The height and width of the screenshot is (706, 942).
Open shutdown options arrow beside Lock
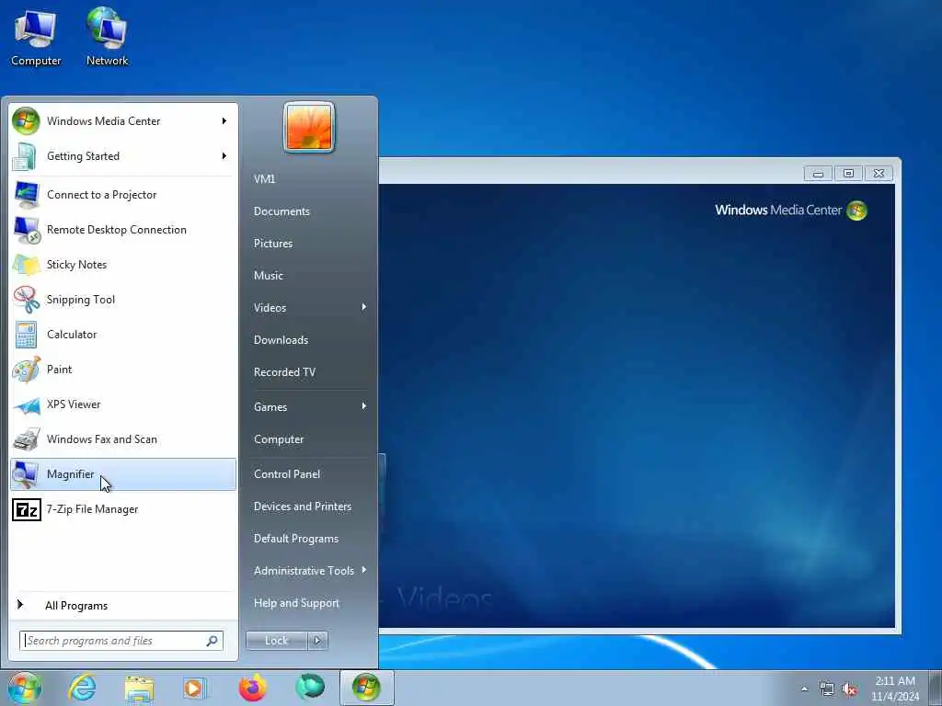[317, 641]
